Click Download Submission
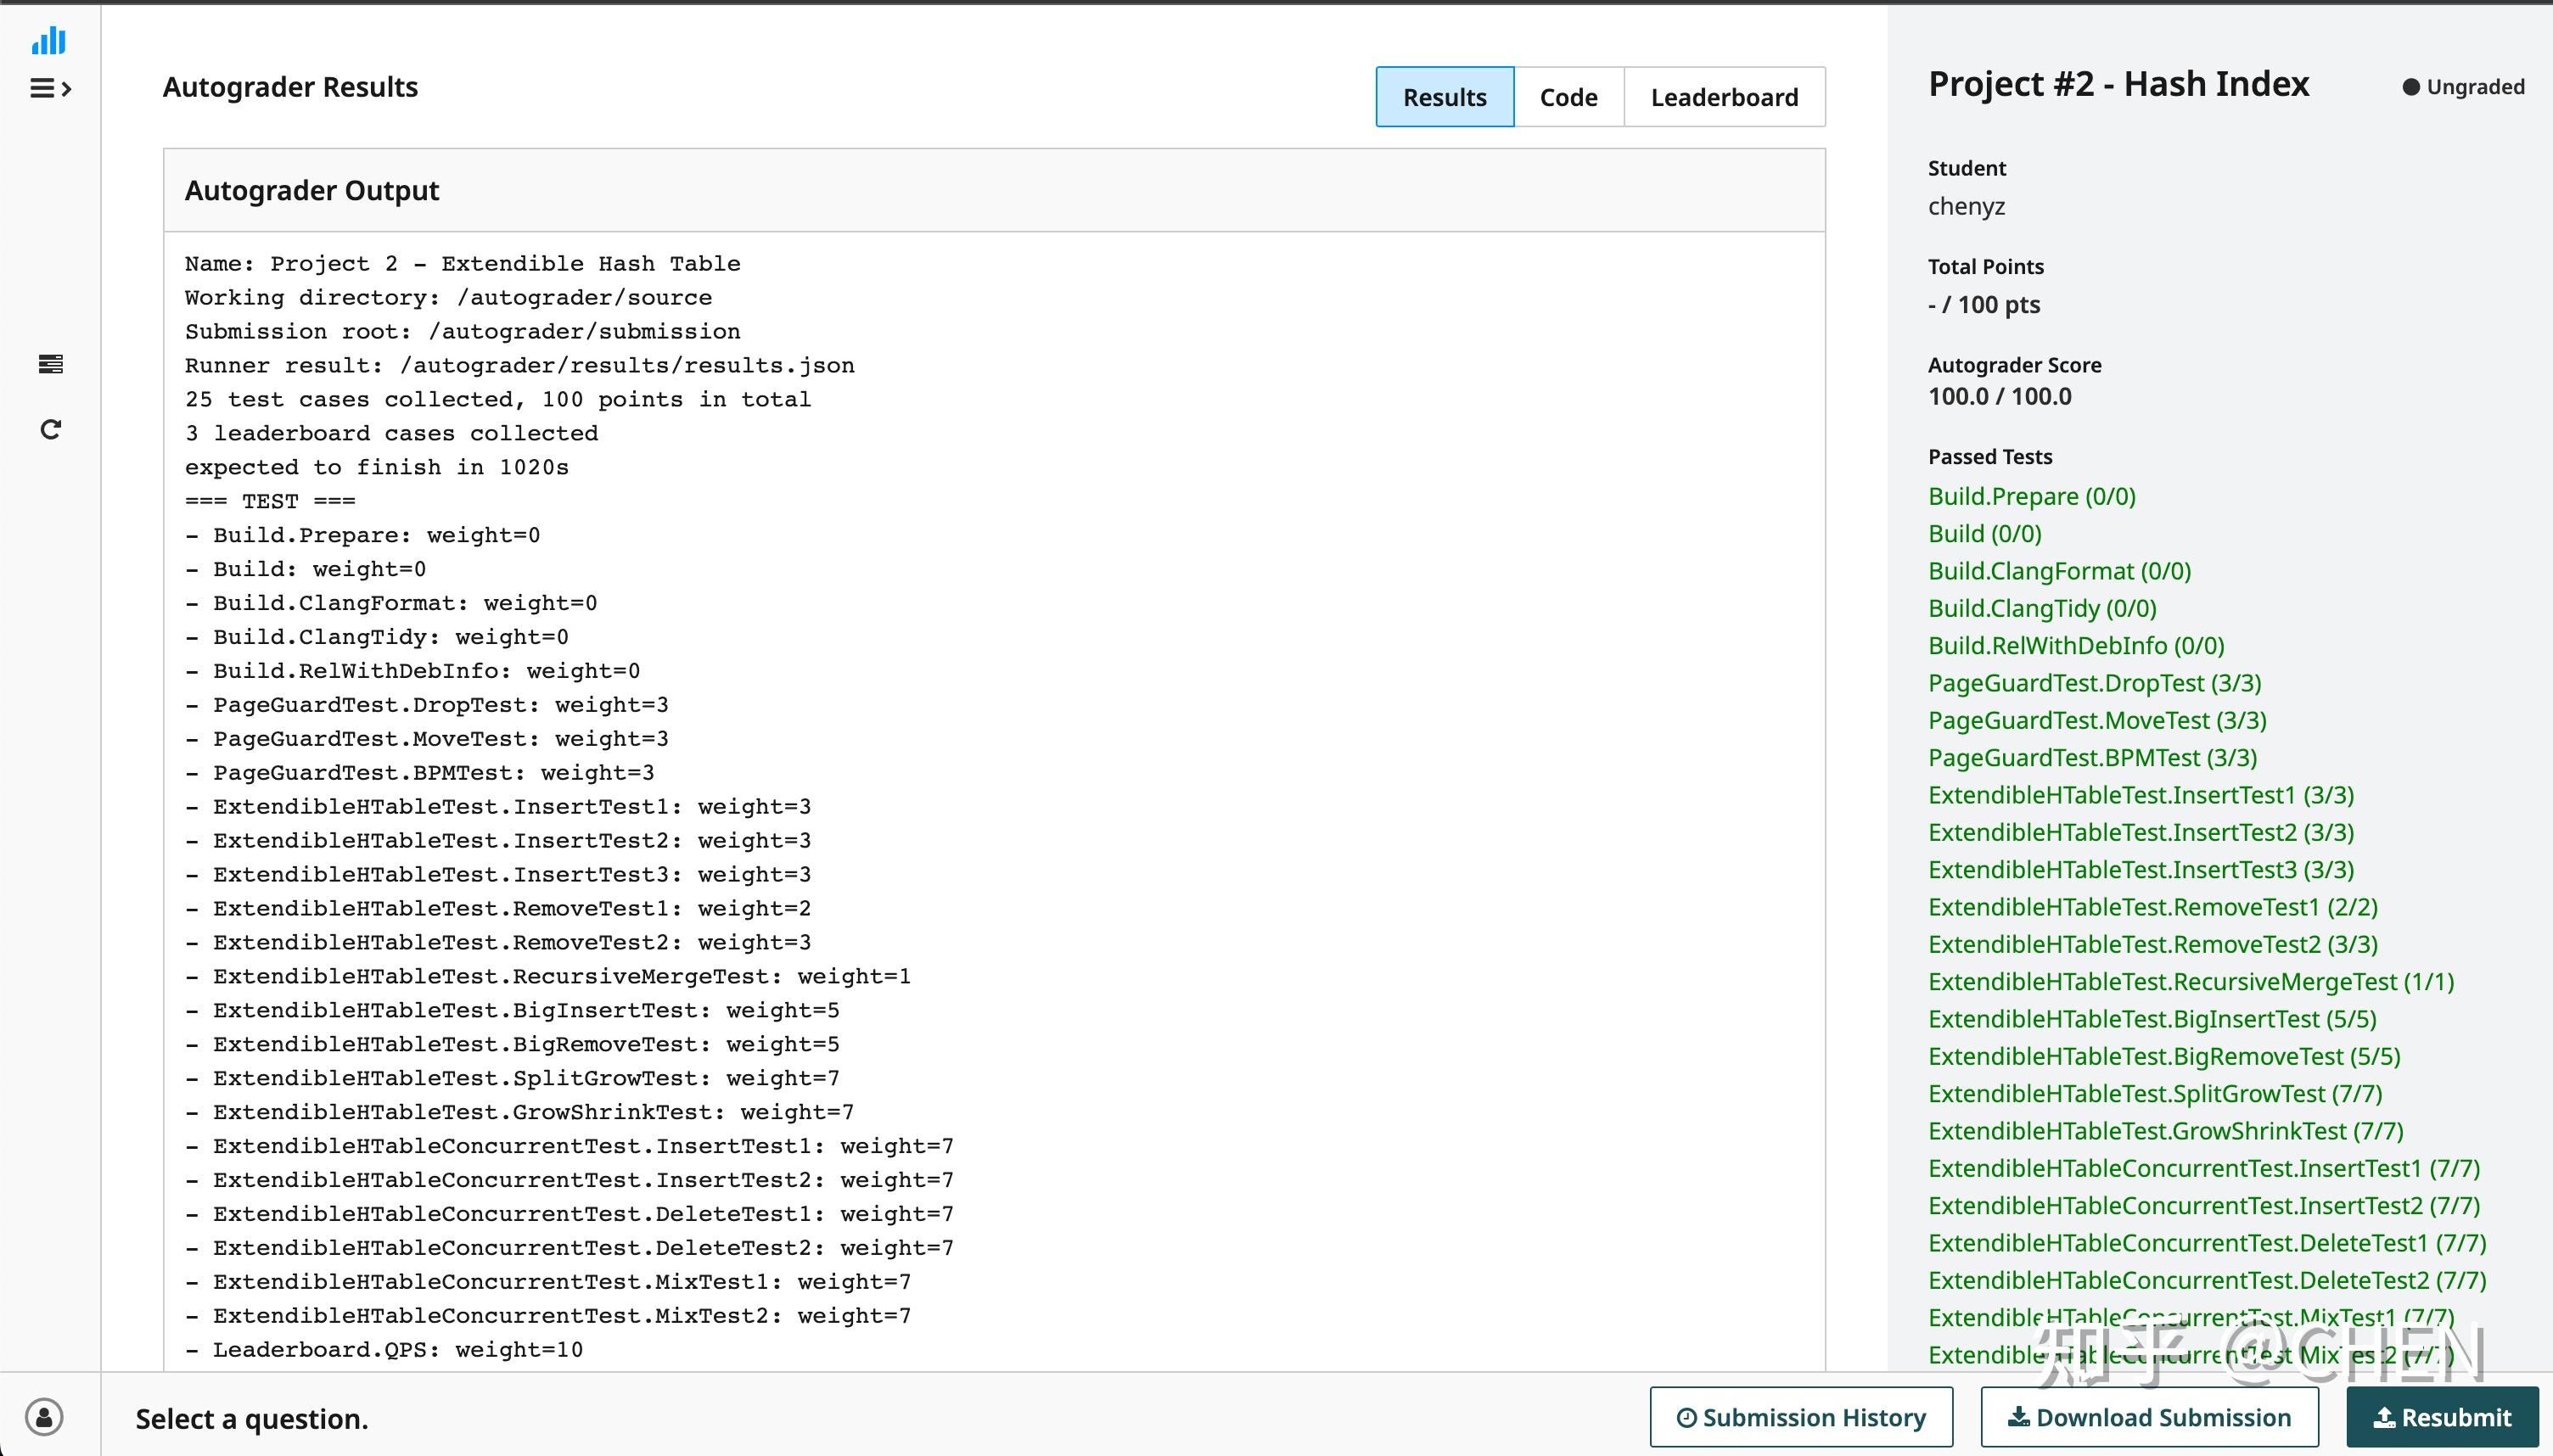The width and height of the screenshot is (2553, 1456). [2150, 1416]
